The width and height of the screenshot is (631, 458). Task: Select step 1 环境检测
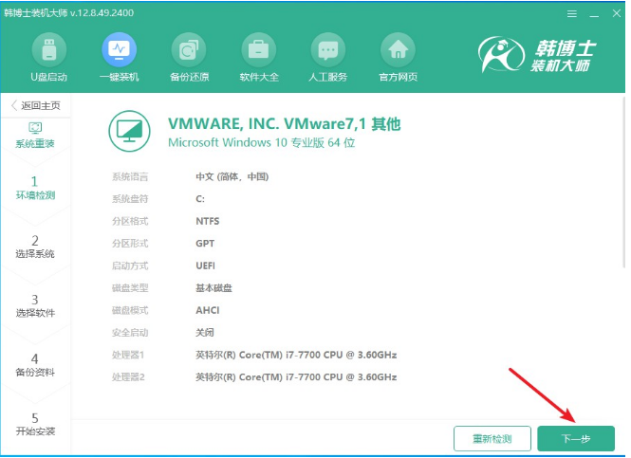point(35,188)
